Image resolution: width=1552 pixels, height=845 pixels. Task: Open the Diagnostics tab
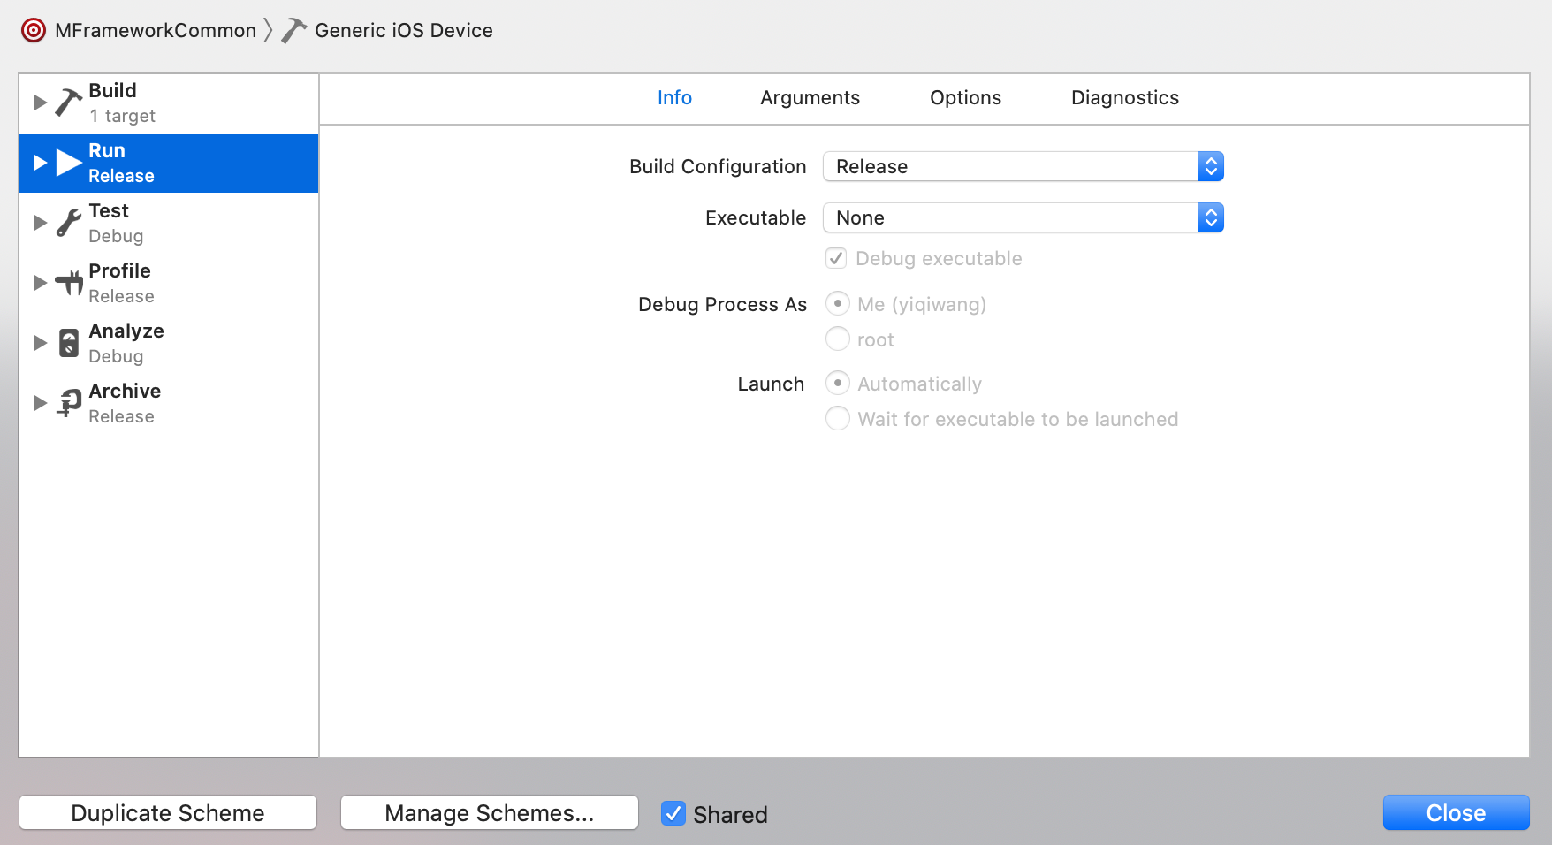1125,97
